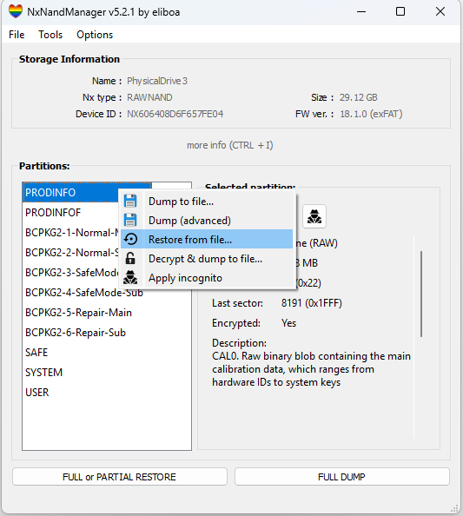Open the Options menu
This screenshot has width=463, height=516.
point(95,35)
